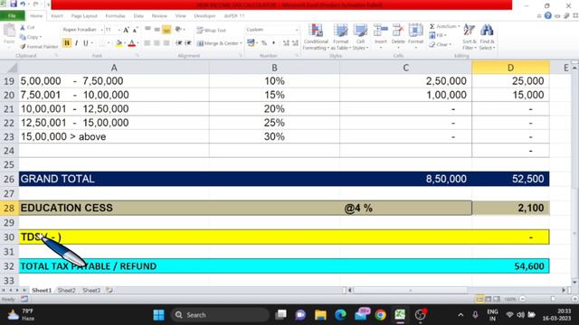Open the font name dropdown
Screen dimensions: 579x325
(101, 30)
